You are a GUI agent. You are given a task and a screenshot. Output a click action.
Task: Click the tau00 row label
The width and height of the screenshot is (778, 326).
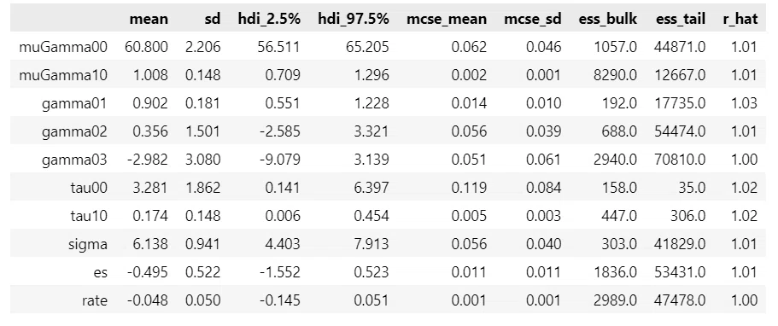click(89, 188)
